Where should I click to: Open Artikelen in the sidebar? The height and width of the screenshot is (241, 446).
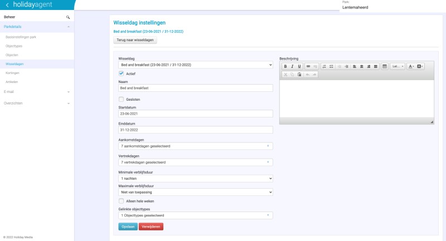click(x=12, y=82)
